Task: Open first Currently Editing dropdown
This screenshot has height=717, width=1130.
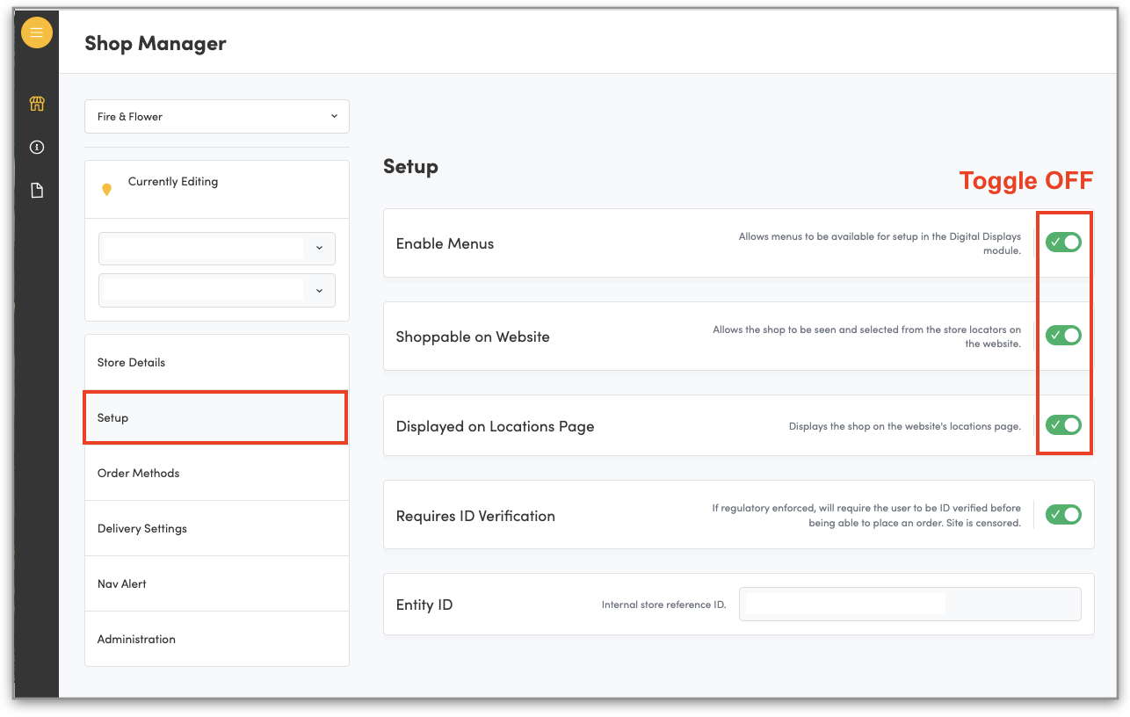Action: point(217,249)
